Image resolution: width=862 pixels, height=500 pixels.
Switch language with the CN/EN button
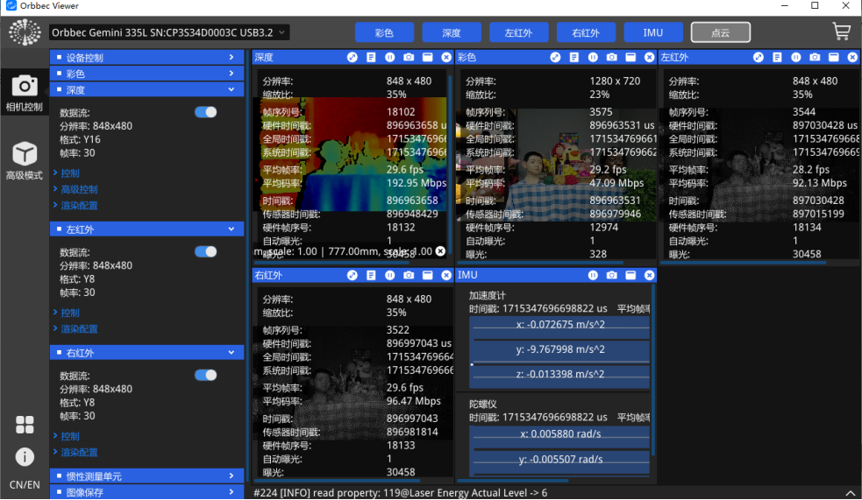[25, 484]
